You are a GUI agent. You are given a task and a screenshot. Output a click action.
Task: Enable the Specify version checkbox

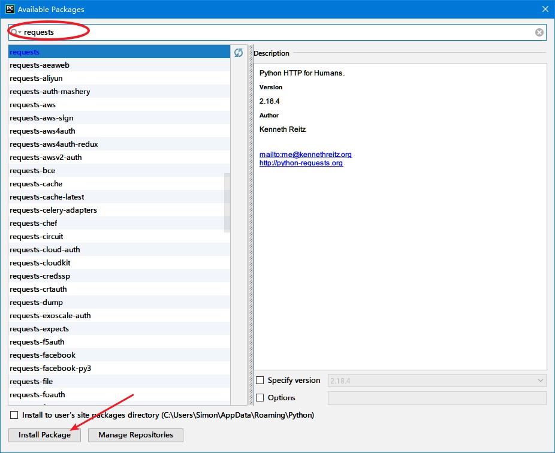pyautogui.click(x=261, y=380)
